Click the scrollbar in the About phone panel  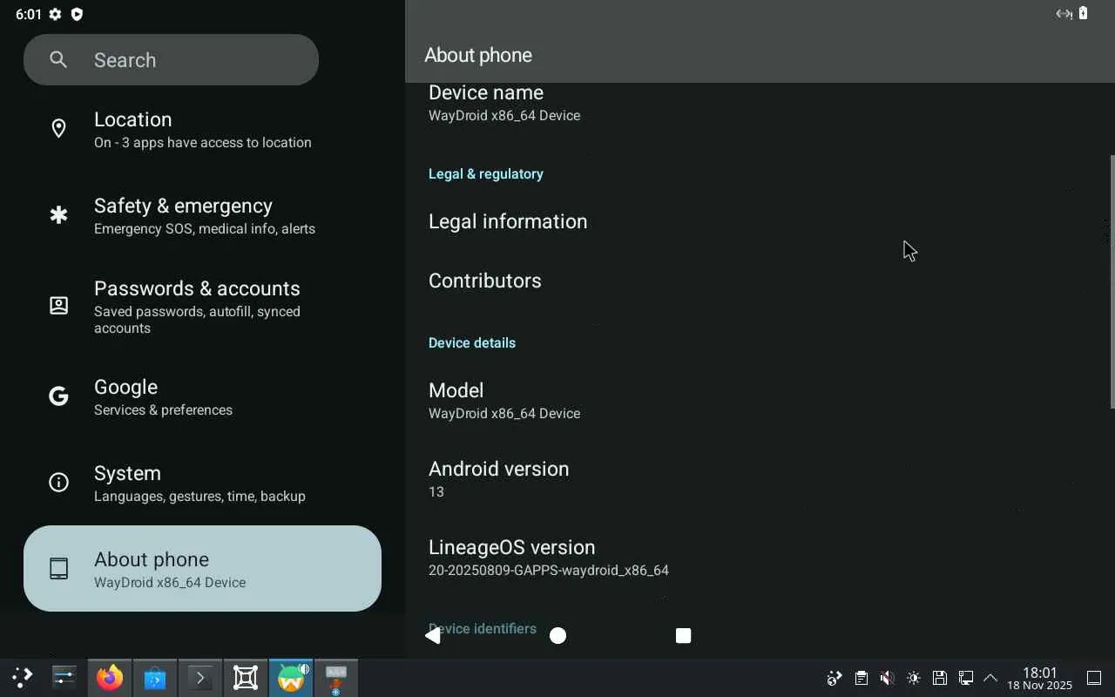(1112, 281)
